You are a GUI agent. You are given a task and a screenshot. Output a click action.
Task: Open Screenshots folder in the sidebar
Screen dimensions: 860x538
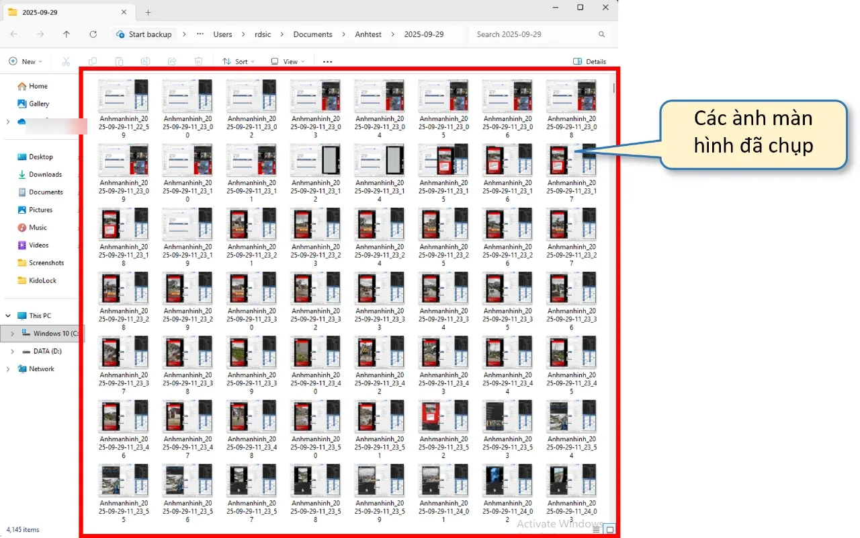click(46, 263)
